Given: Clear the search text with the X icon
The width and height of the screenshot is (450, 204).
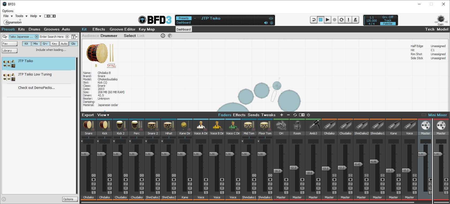Looking at the screenshot, I should pos(67,37).
